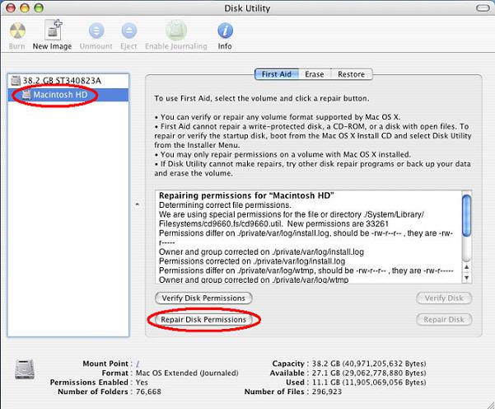Screen dimensions: 495x409
Task: Click the yellow minimize window button
Action: tap(25, 8)
